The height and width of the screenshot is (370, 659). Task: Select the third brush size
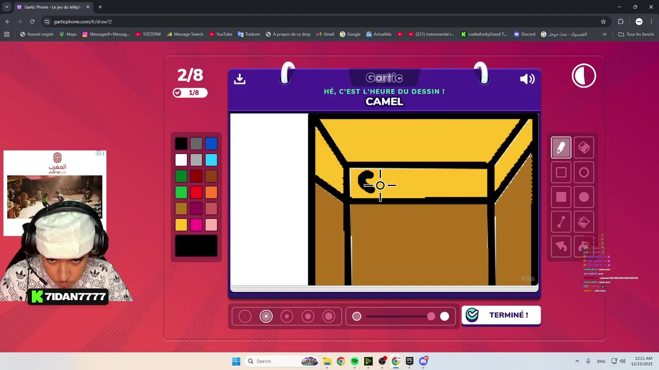pos(287,317)
